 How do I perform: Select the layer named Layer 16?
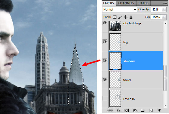point(129,99)
